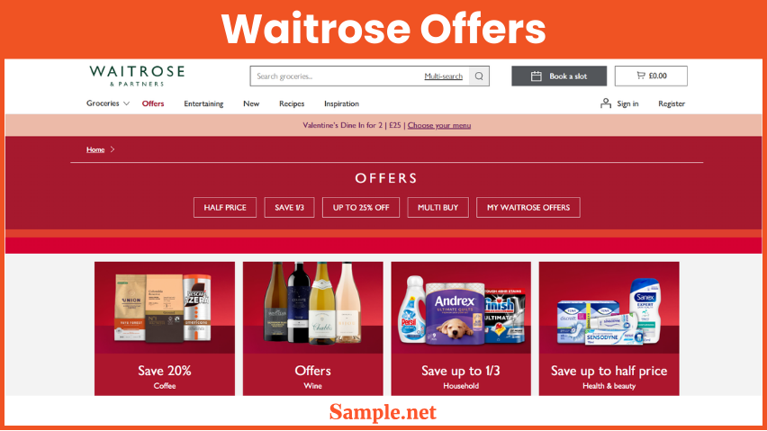Click the breadcrumb chevron after Home
The height and width of the screenshot is (431, 767).
(x=113, y=149)
